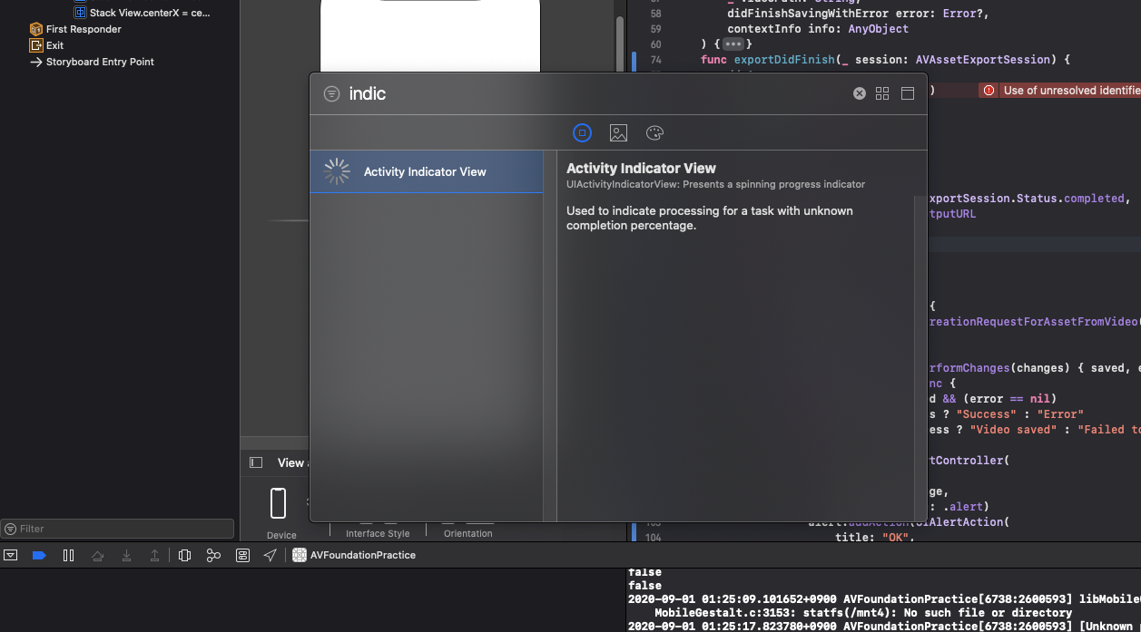Switch library to icon grid view
The height and width of the screenshot is (632, 1141).
pyautogui.click(x=882, y=93)
